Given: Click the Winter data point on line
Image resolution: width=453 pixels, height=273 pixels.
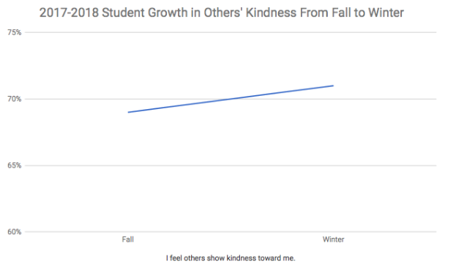Looking at the screenshot, I should click(x=333, y=86).
